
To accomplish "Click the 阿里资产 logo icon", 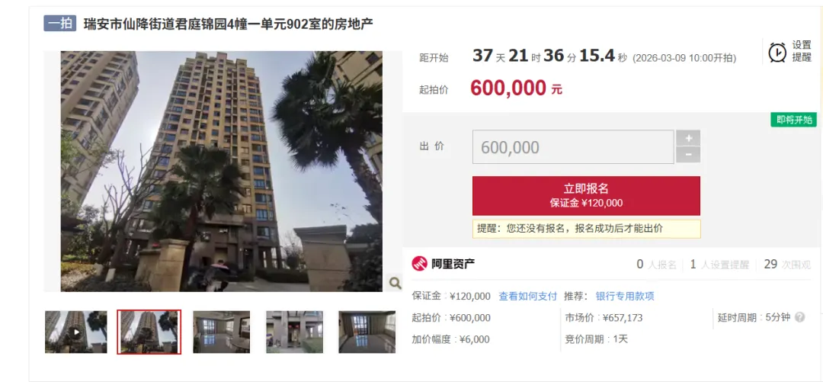I will click(x=419, y=264).
